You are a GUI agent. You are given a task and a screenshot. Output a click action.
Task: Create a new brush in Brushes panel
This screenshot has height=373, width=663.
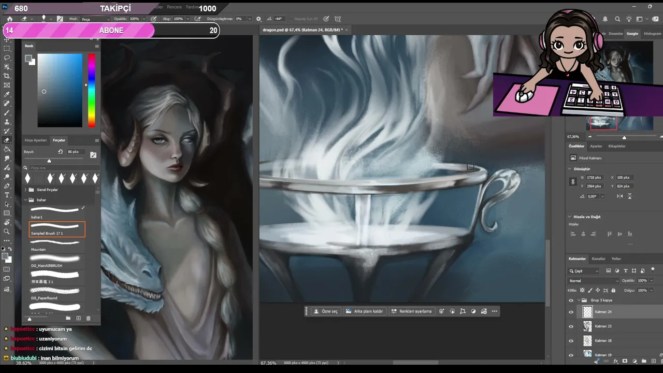click(78, 318)
